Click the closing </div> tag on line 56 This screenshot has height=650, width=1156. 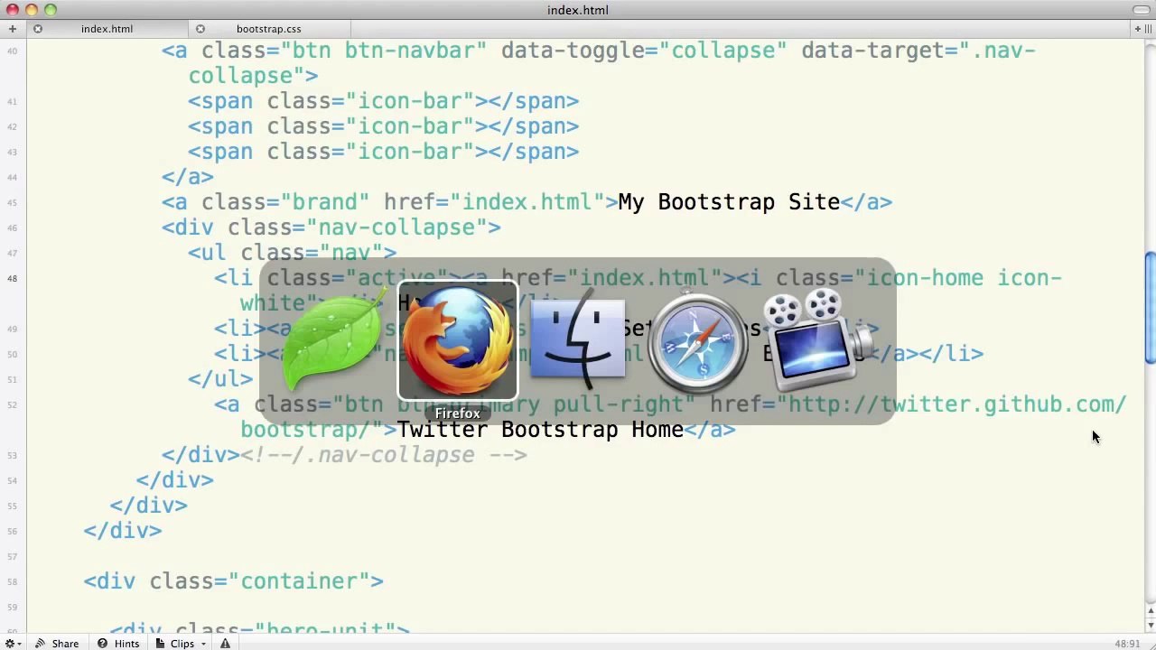point(122,531)
